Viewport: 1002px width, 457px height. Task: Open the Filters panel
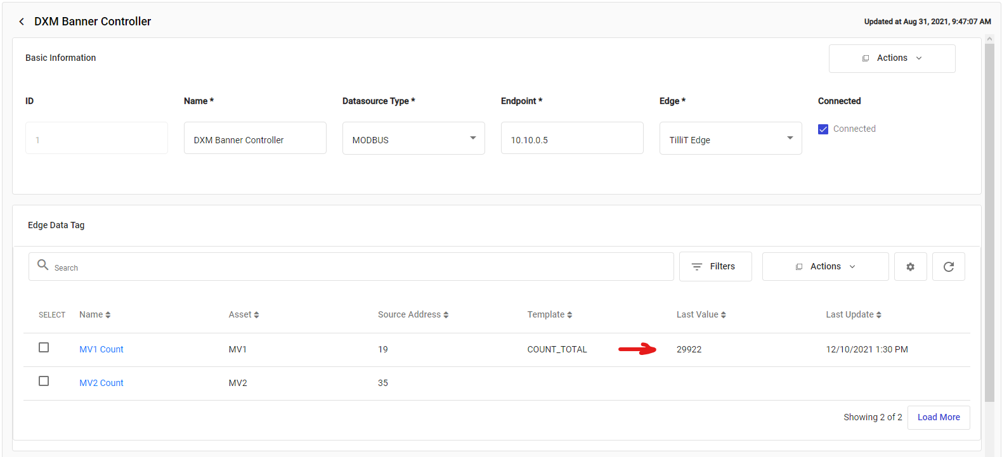coord(715,267)
